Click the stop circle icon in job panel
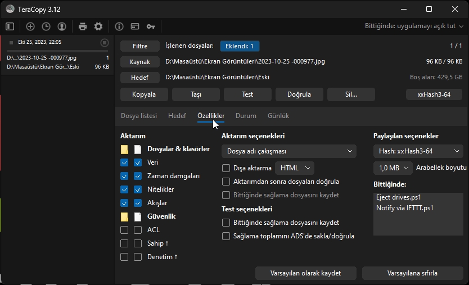 (x=105, y=43)
